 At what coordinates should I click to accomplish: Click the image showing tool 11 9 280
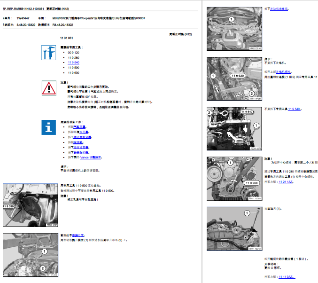point(234,179)
